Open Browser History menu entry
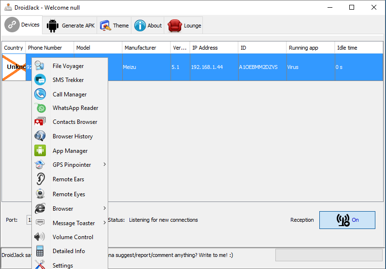The width and height of the screenshot is (386, 269). (70, 136)
